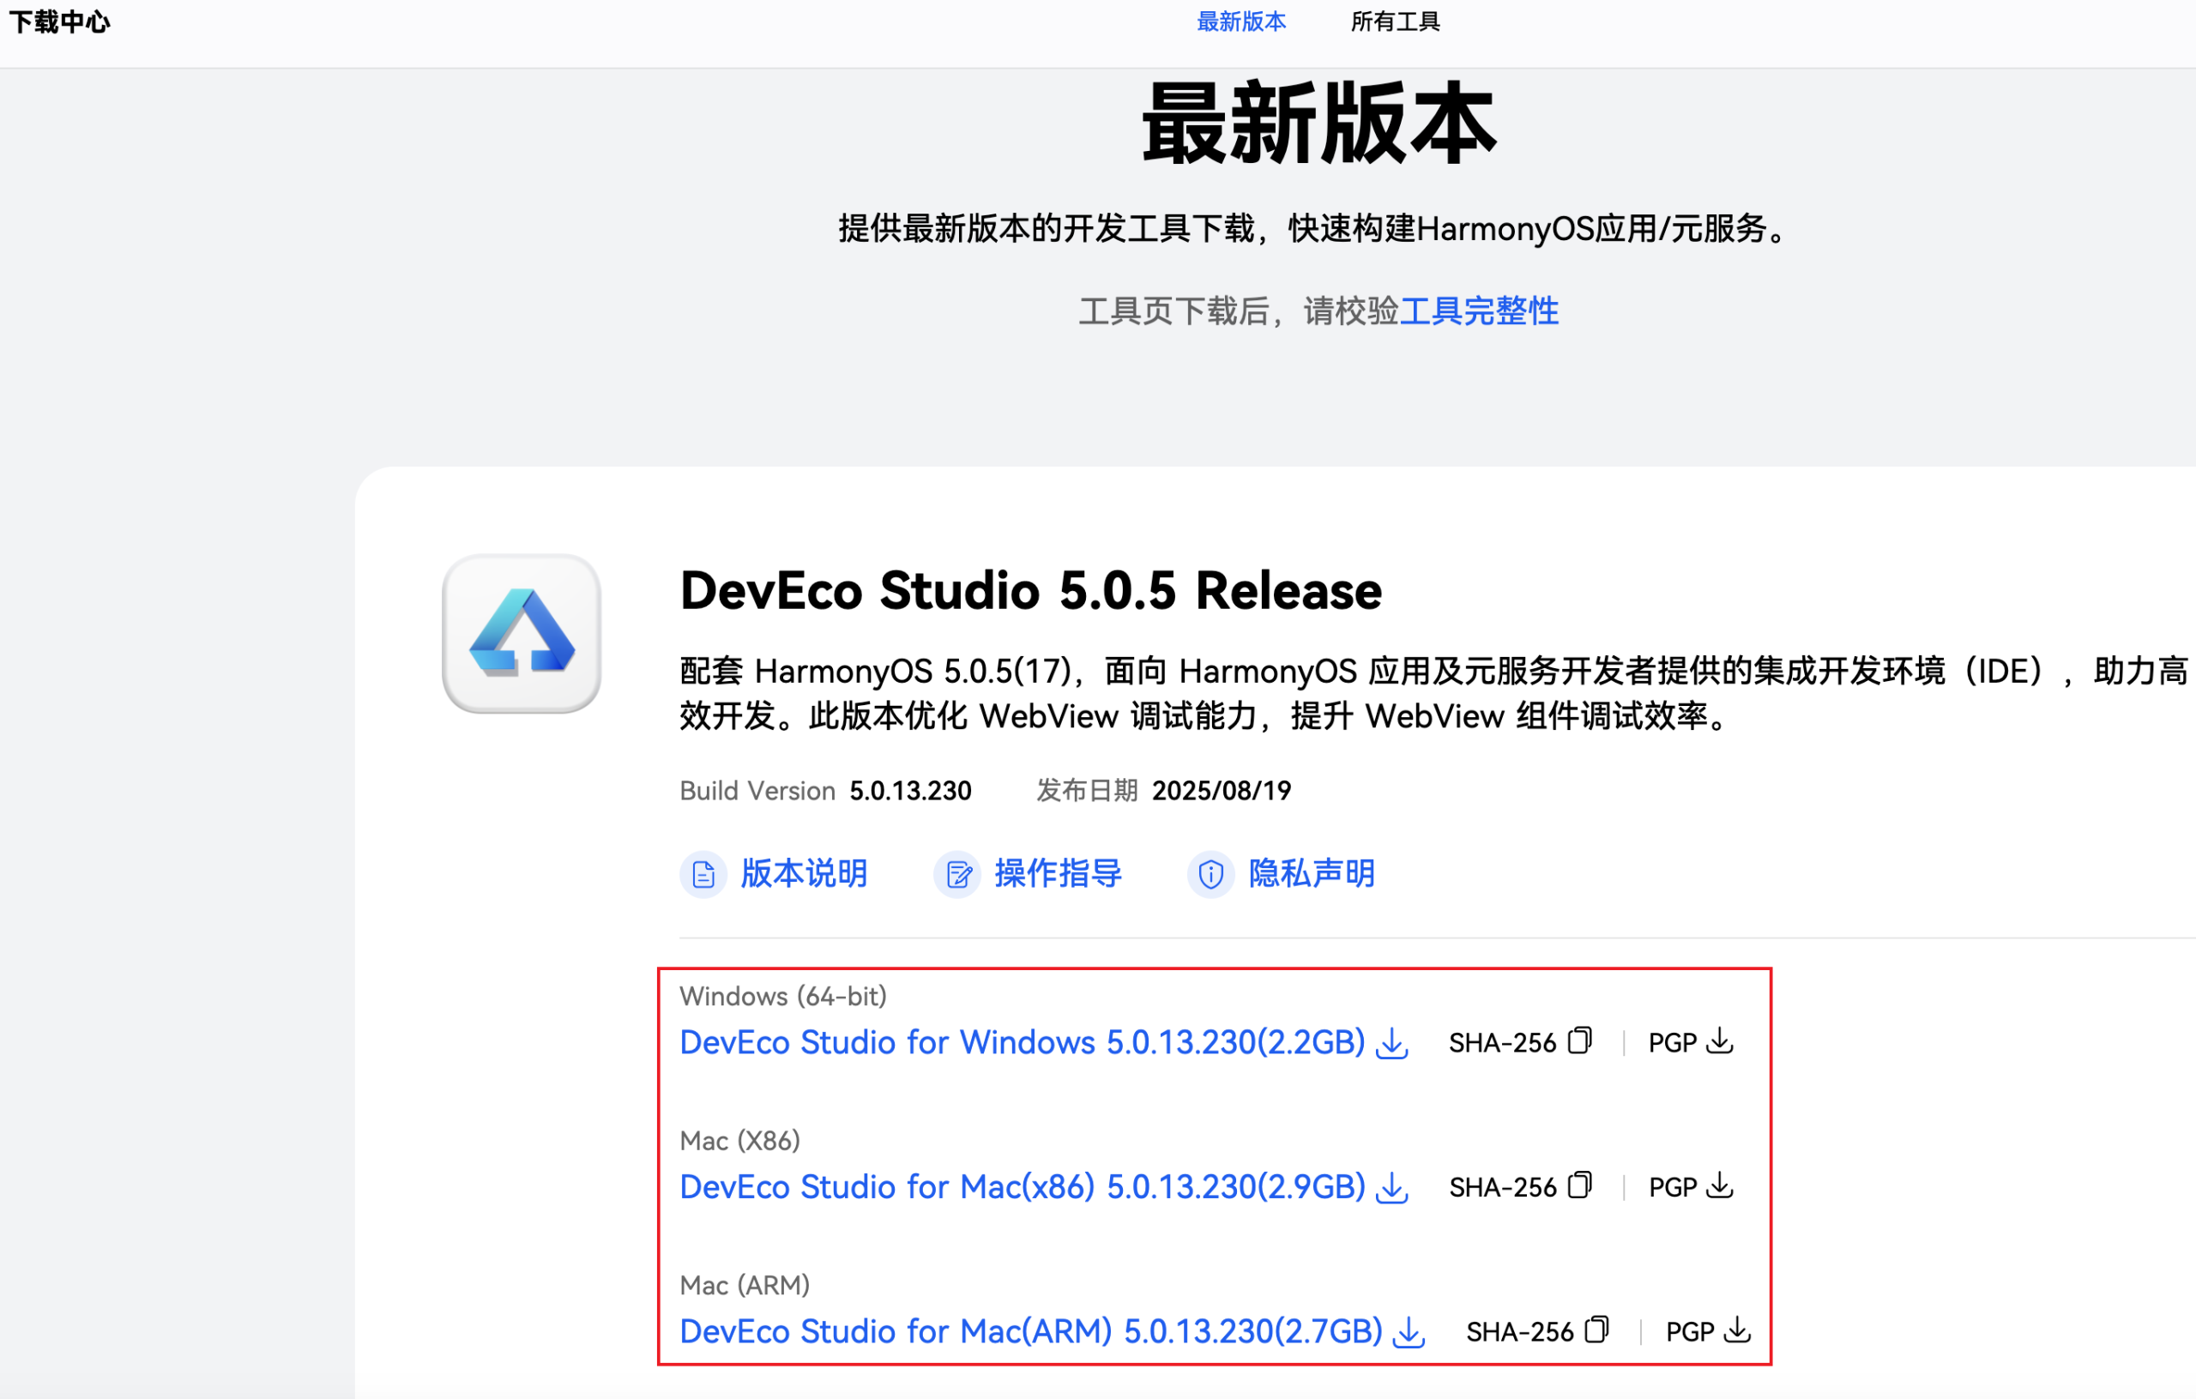Click the 隐私声明 shield icon

coord(1210,875)
